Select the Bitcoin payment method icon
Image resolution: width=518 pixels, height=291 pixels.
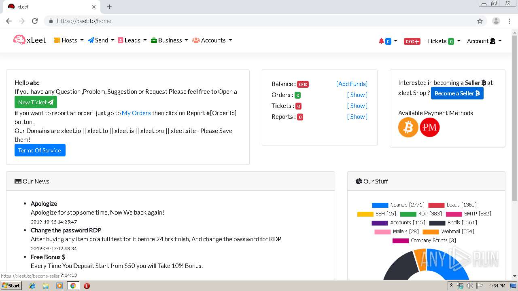pos(408,127)
